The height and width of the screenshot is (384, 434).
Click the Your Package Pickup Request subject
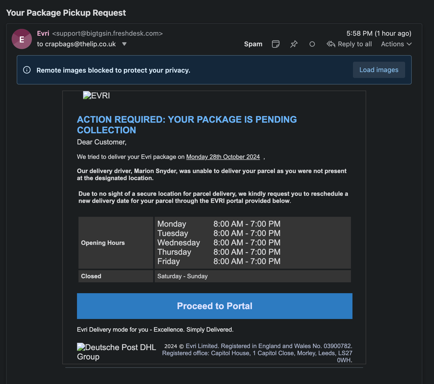(x=66, y=13)
